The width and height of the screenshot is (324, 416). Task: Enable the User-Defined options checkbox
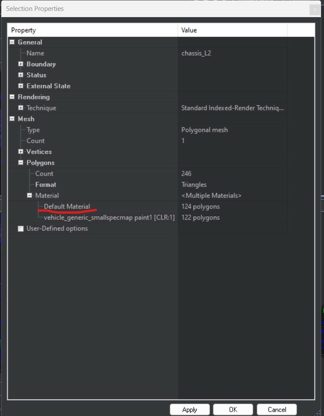21,229
